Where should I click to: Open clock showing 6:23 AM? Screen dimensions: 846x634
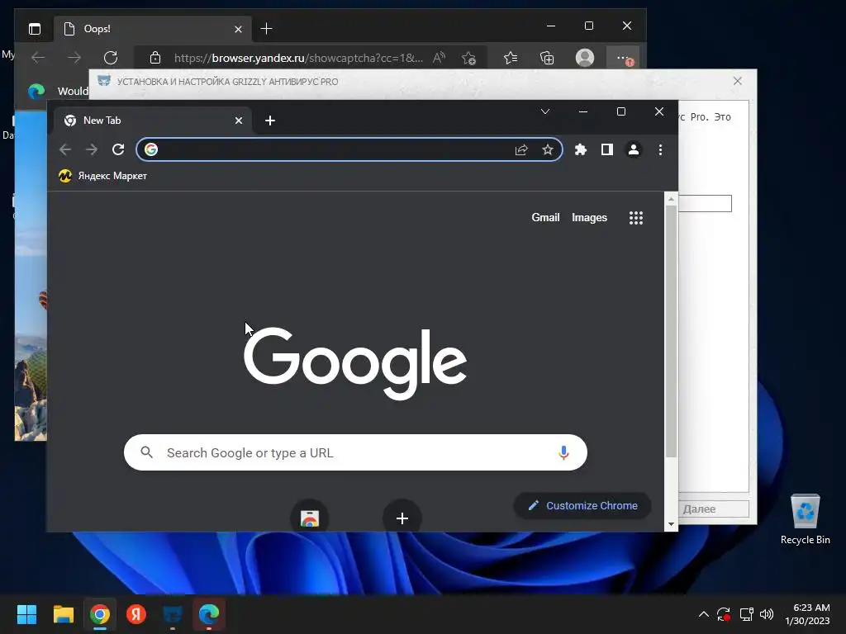point(807,614)
